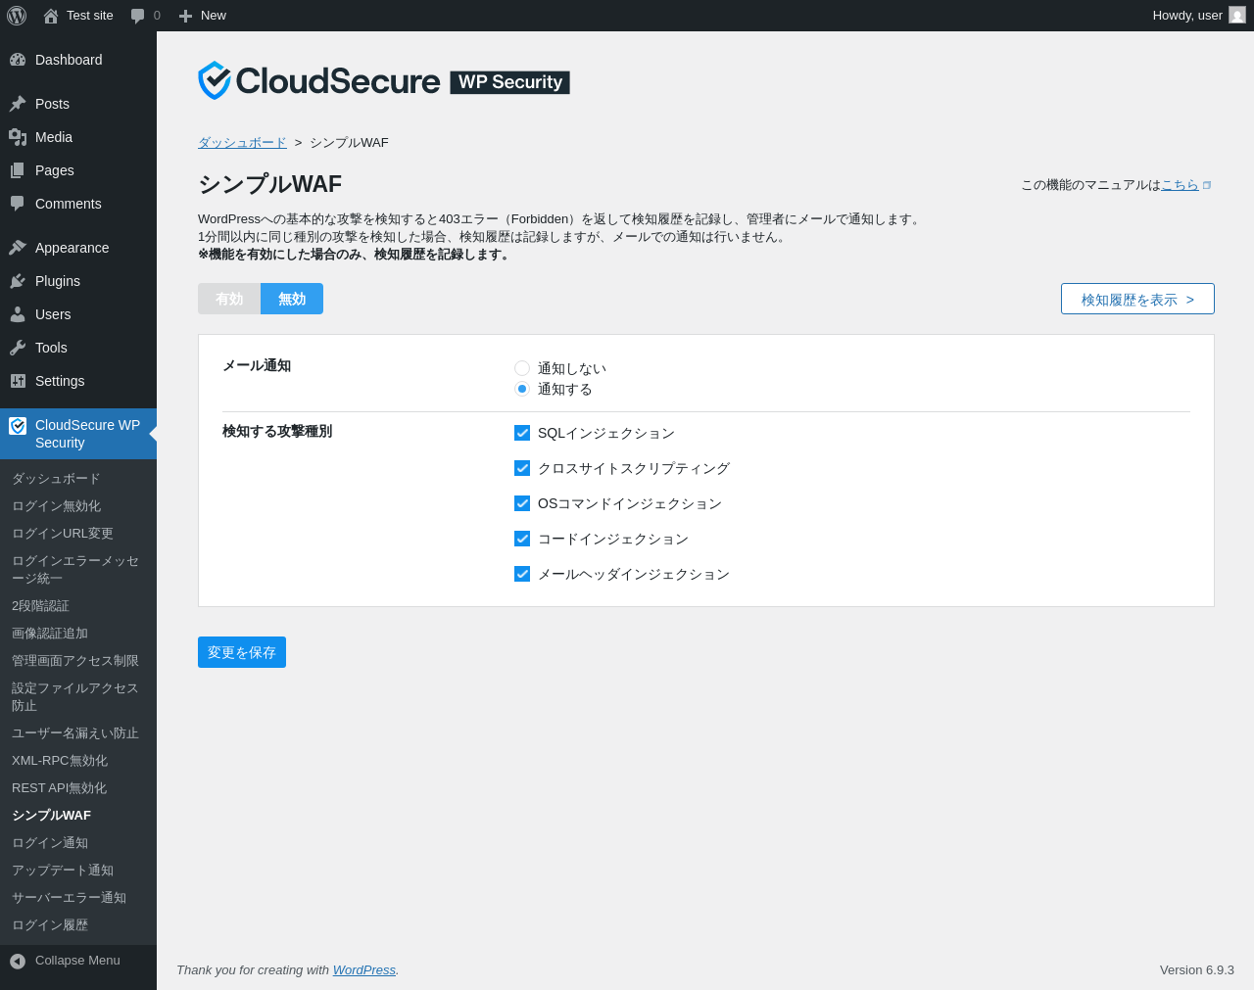Switch the WAF toggle to 有効
This screenshot has width=1254, height=990.
coord(229,299)
